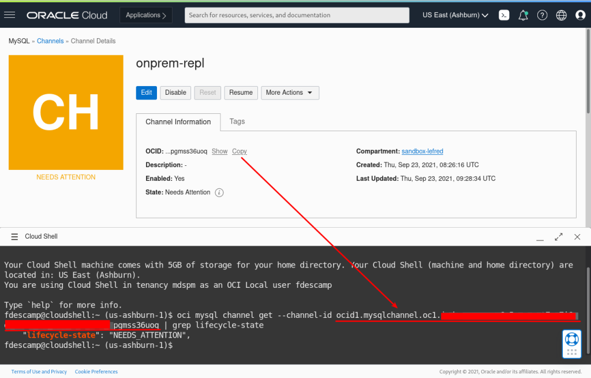Click the page vertical scrollbar
The width and height of the screenshot is (591, 378).
(x=588, y=71)
